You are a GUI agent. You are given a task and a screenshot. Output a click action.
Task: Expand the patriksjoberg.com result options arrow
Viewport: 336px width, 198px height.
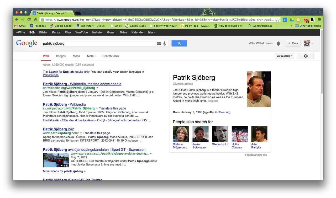tap(81, 133)
